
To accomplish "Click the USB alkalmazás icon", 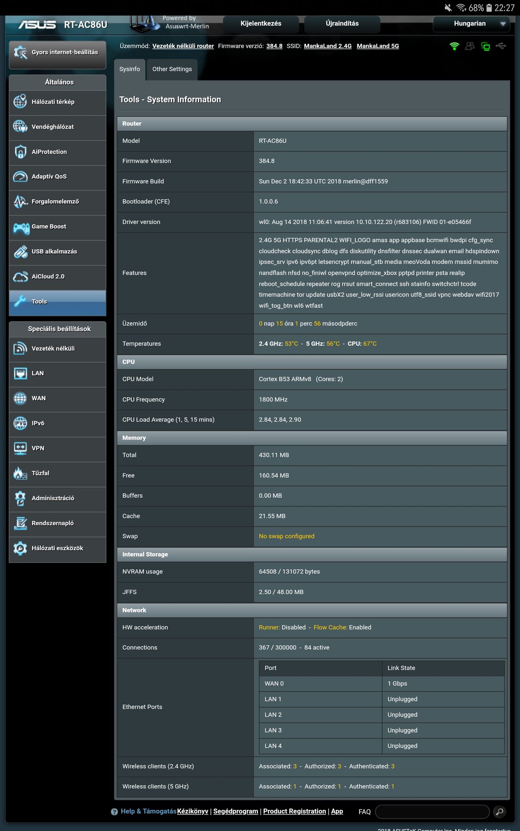I will click(20, 252).
